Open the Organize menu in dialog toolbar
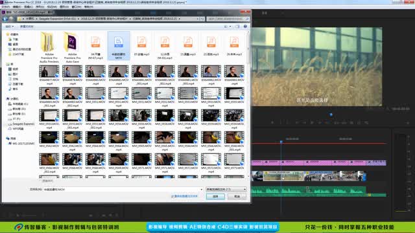Viewport: 415px width, 233px height. pyautogui.click(x=9, y=27)
